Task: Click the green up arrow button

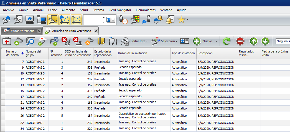Action: click(x=254, y=41)
